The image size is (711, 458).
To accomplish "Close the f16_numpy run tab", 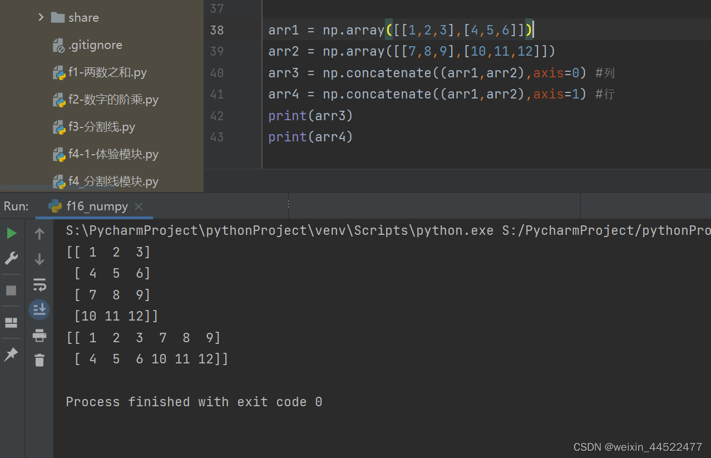I will coord(139,206).
